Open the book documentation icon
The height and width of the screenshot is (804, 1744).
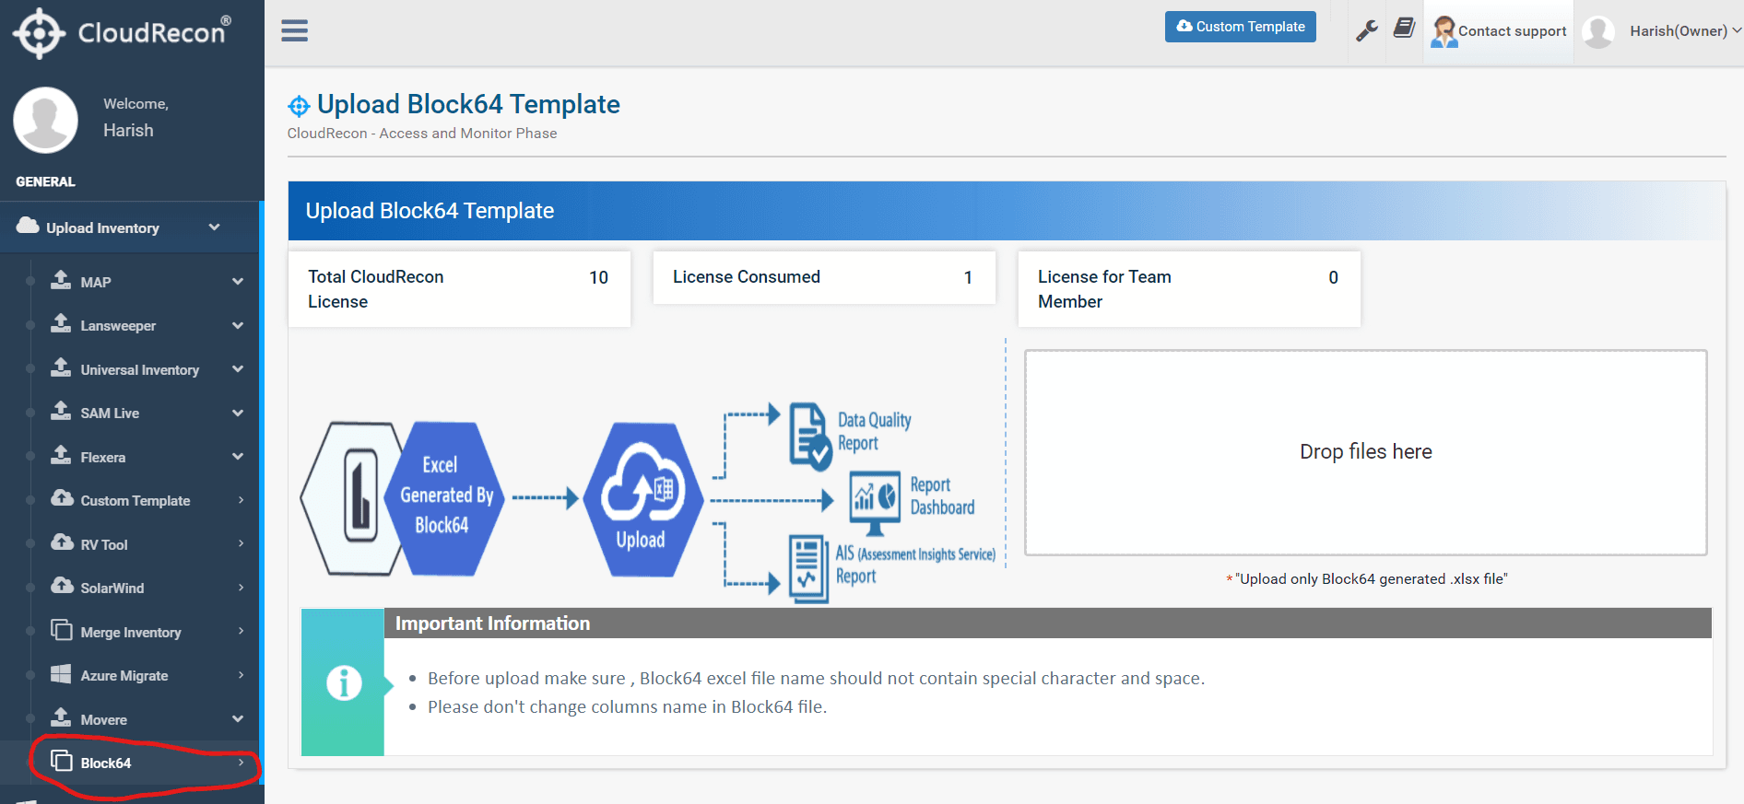[x=1404, y=29]
